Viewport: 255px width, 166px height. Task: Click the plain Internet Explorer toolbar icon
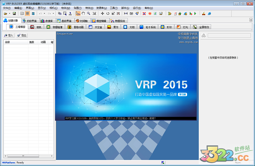[210, 13]
